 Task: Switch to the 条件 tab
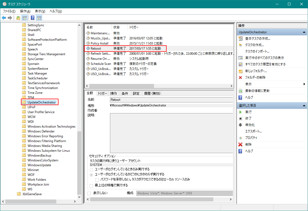tap(125, 93)
